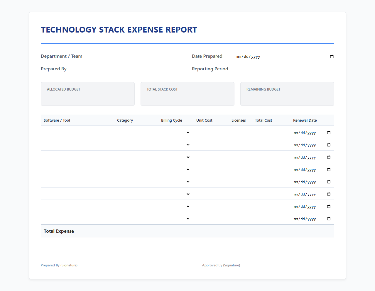Focus the Total Cost cell in the first row
375x291 pixels.
pos(271,132)
